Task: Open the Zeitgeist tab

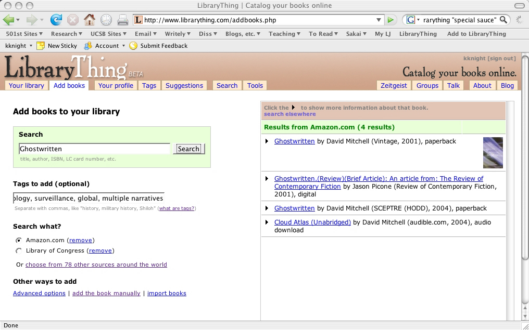Action: [394, 86]
